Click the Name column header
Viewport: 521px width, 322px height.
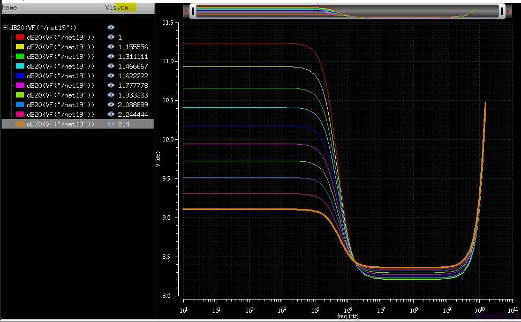pos(10,8)
